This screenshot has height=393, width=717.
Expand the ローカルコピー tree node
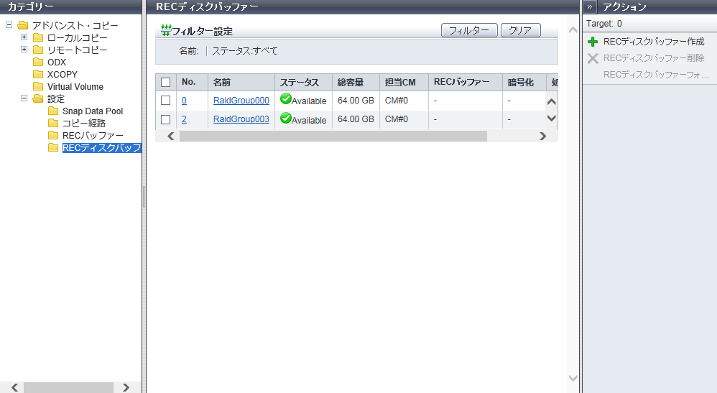[24, 37]
